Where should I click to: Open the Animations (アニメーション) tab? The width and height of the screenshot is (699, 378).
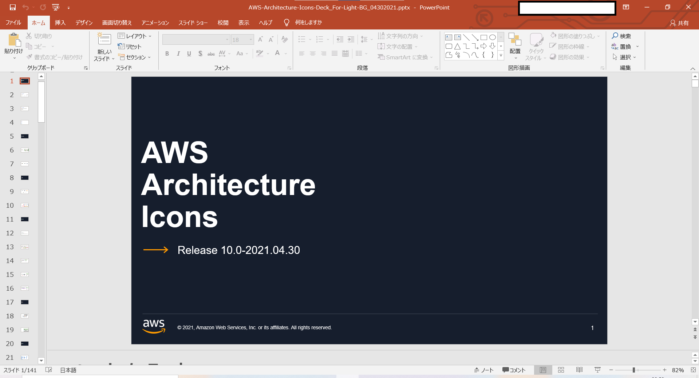[x=155, y=23]
